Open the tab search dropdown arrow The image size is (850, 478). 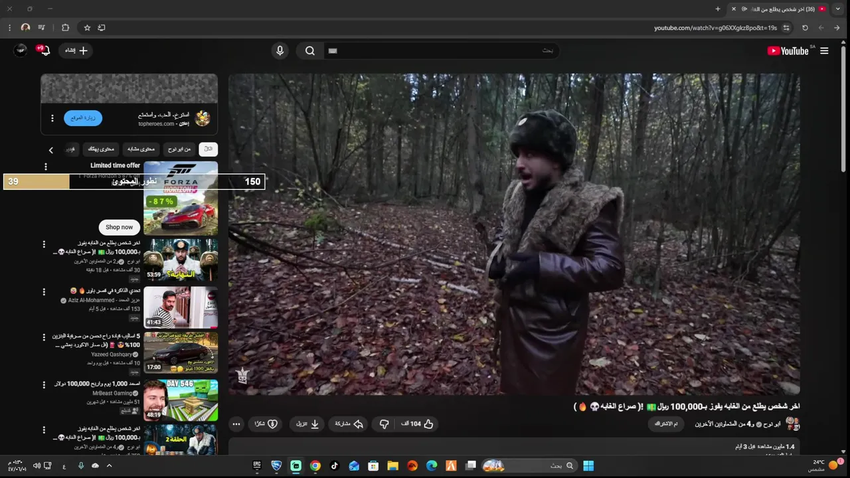[x=837, y=9]
